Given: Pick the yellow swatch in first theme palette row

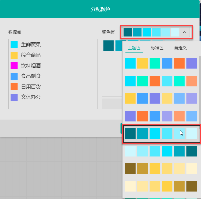Looking at the screenshot, I should coord(142,63).
